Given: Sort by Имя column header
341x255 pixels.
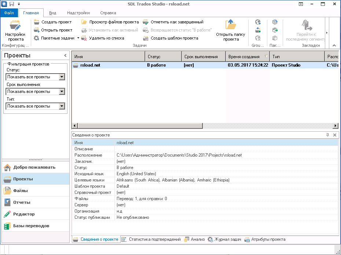Looking at the screenshot, I should (108, 57).
